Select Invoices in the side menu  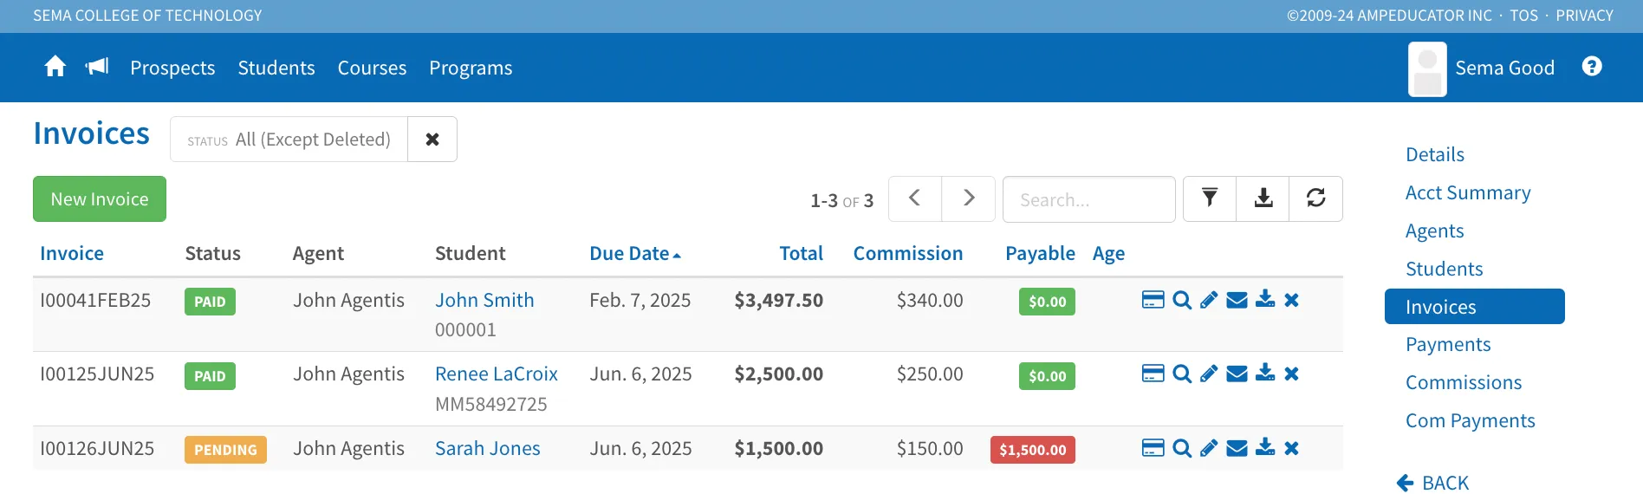1475,307
